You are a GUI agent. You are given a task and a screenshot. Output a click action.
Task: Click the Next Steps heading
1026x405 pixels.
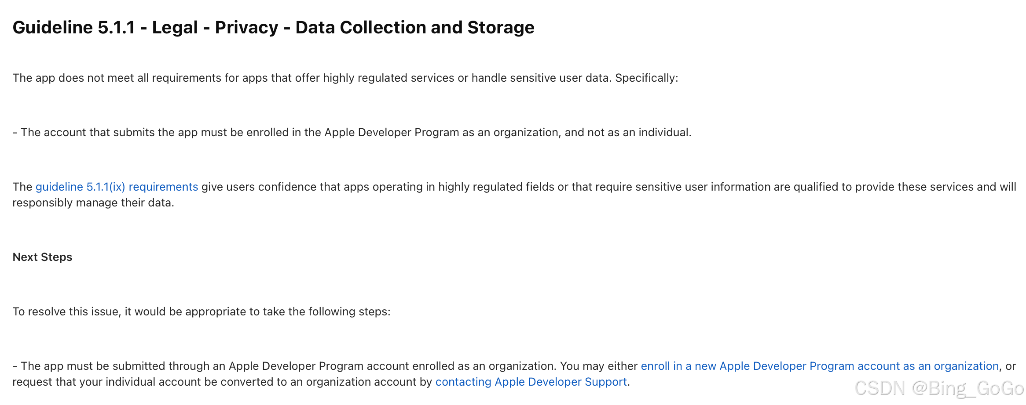[x=42, y=257]
